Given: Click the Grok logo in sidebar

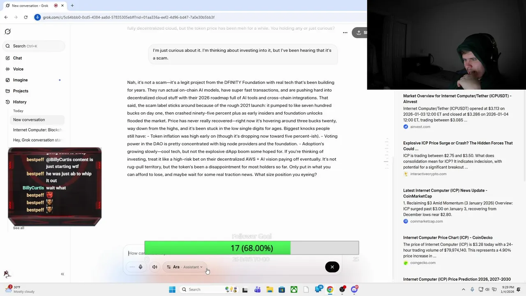Looking at the screenshot, I should pos(7,32).
